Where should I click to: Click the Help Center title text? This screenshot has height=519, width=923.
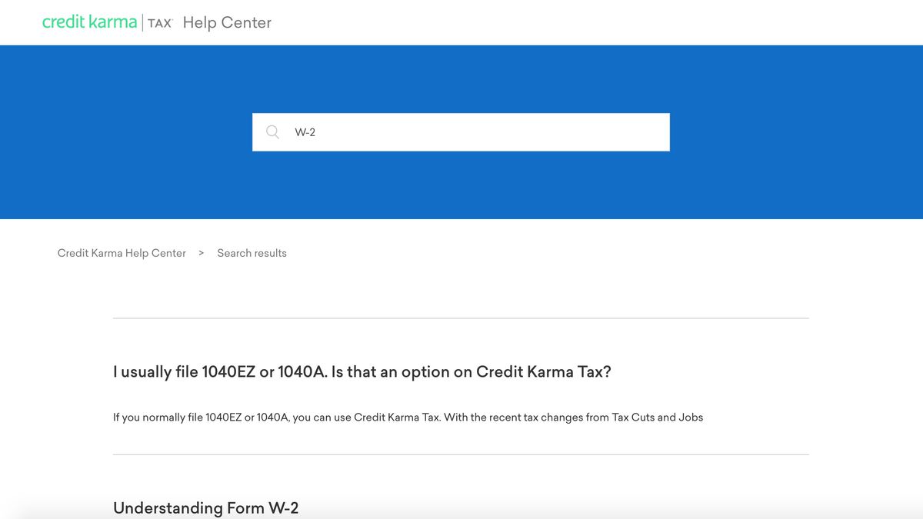click(226, 22)
